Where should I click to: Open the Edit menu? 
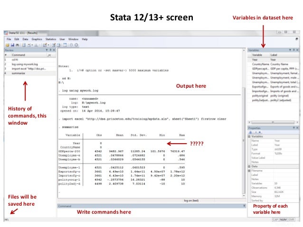click(17, 39)
